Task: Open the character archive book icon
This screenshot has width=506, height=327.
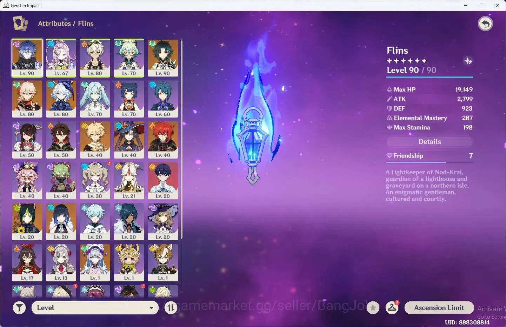Action: click(20, 24)
